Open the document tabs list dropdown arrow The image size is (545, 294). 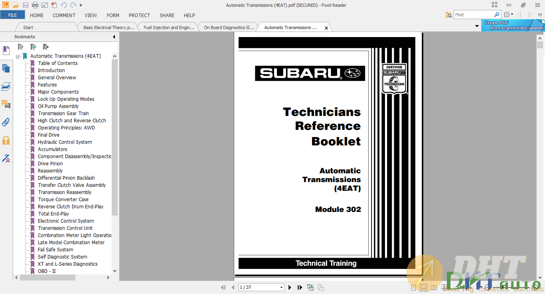click(477, 26)
